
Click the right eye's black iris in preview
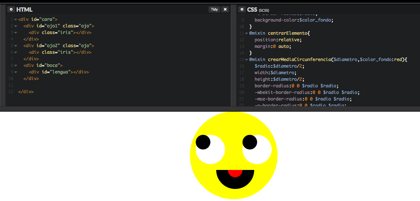[250, 142]
